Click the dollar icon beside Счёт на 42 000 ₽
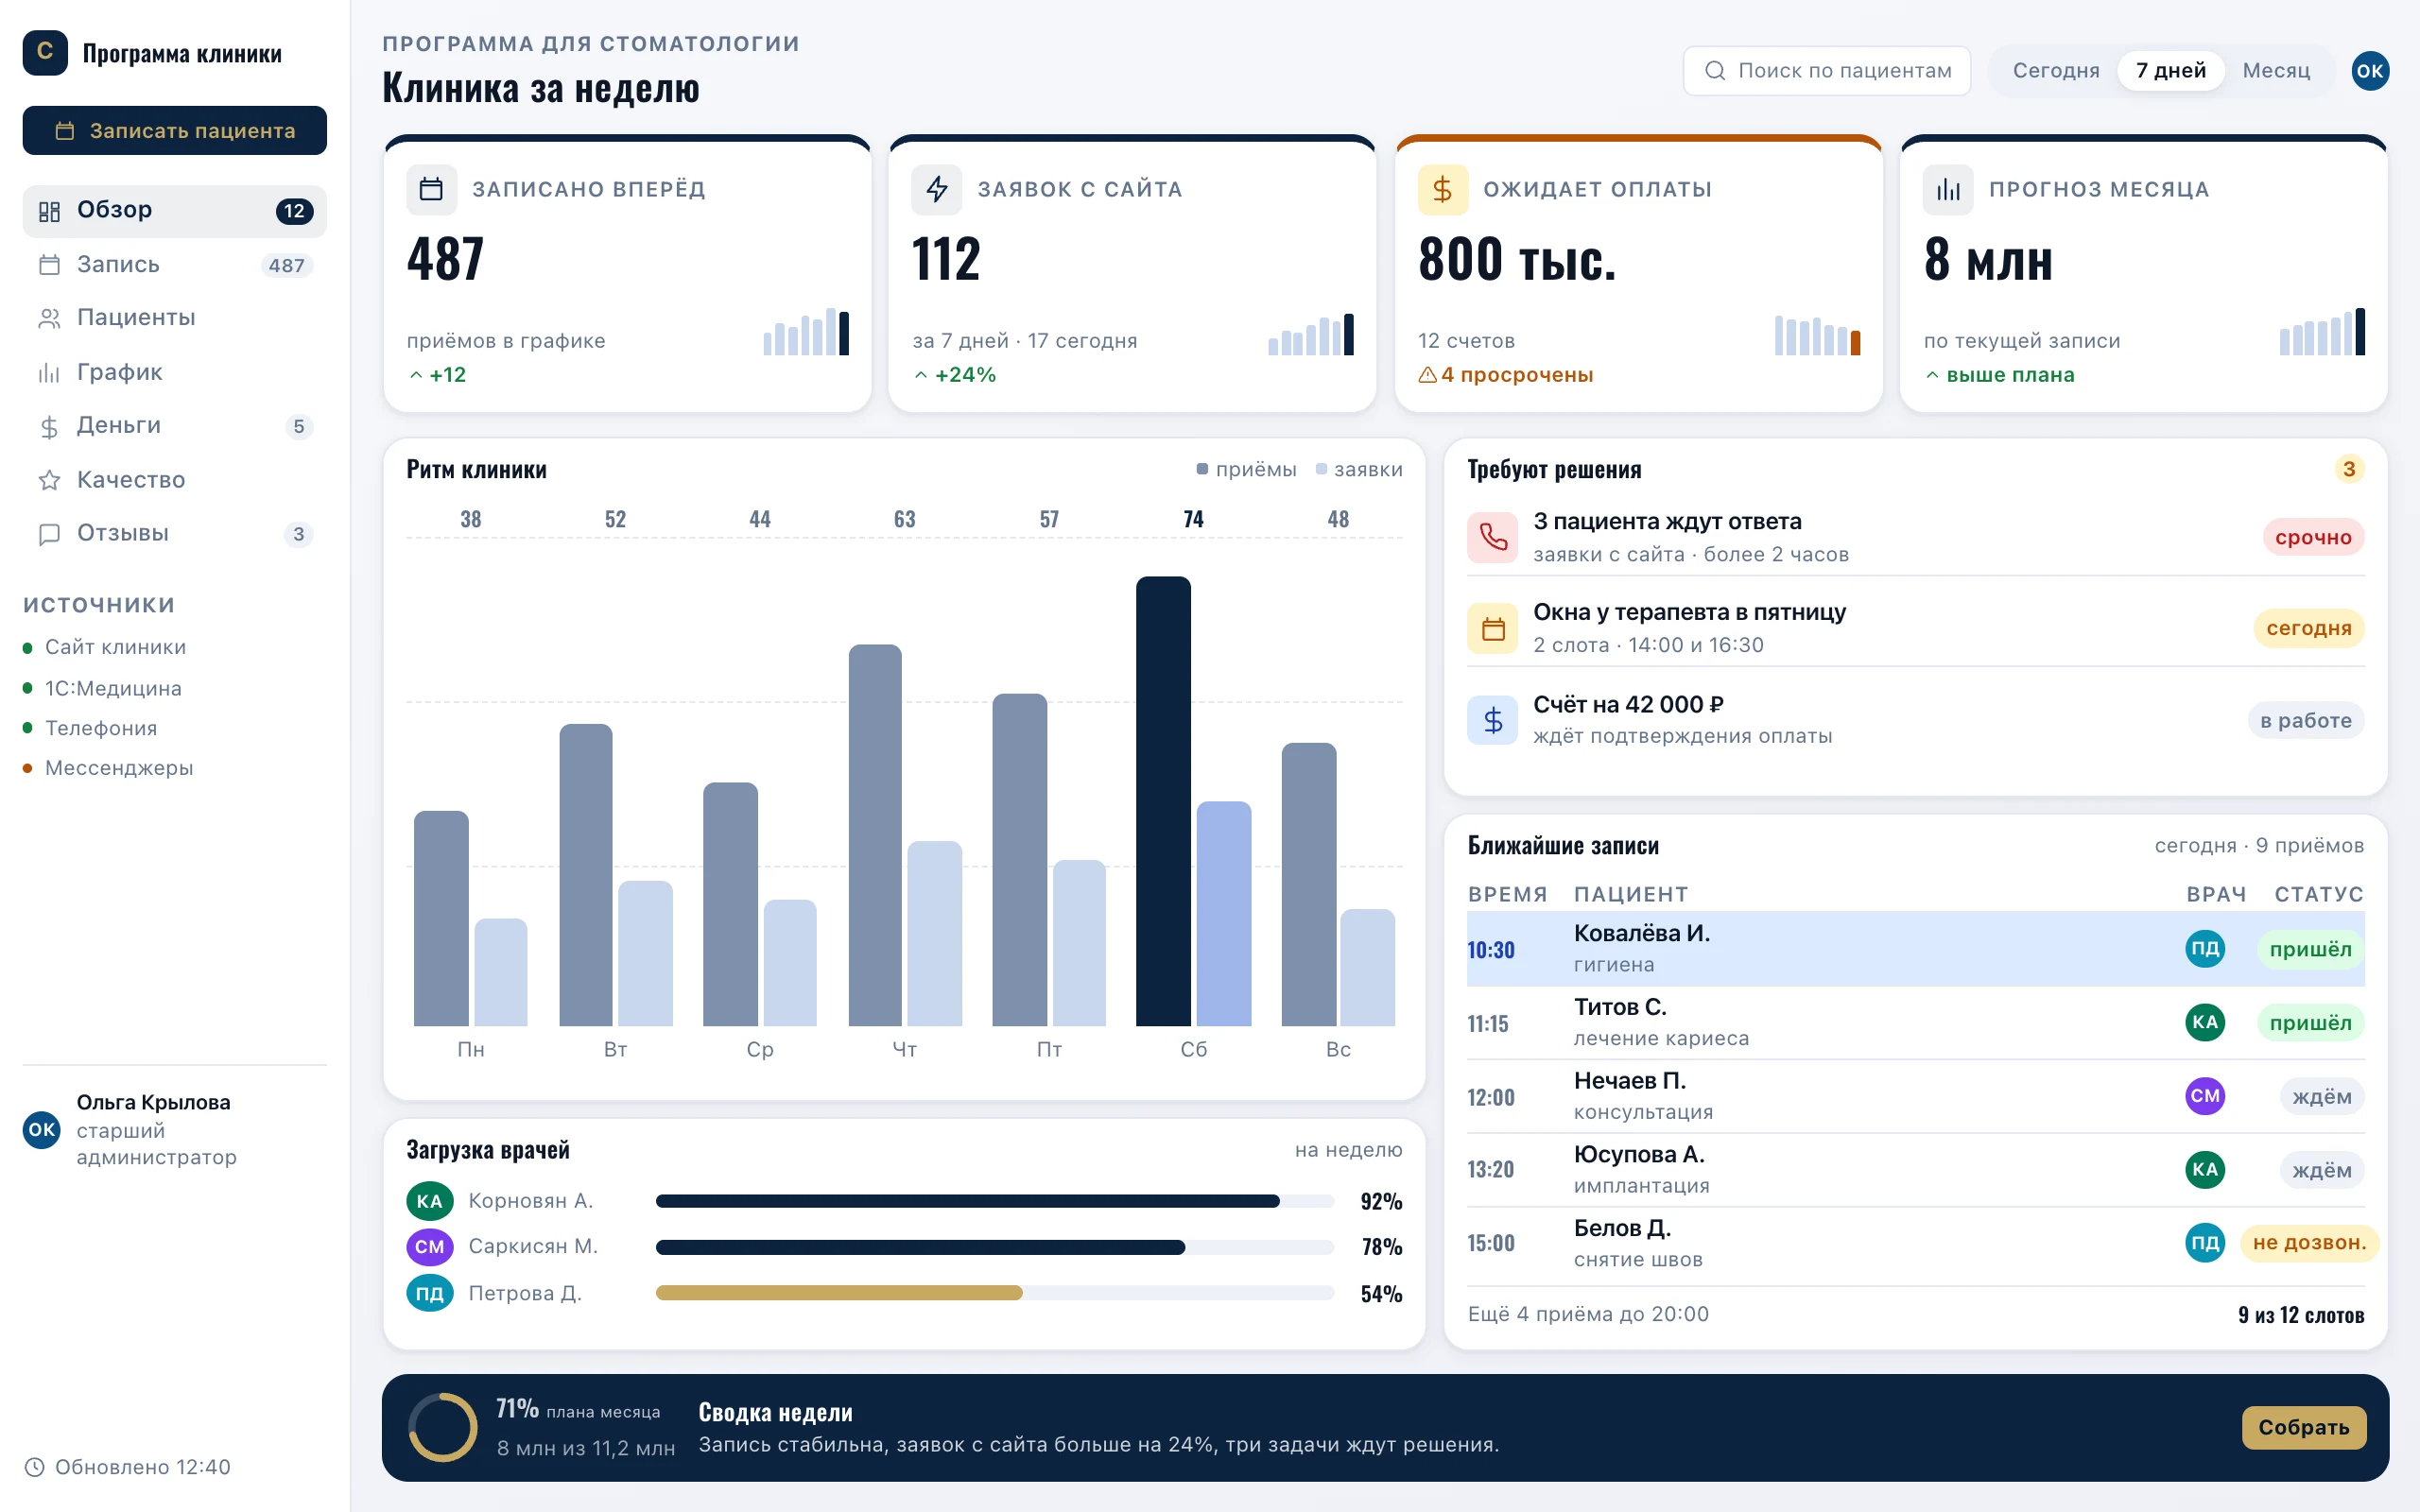2420x1512 pixels. (x=1493, y=720)
